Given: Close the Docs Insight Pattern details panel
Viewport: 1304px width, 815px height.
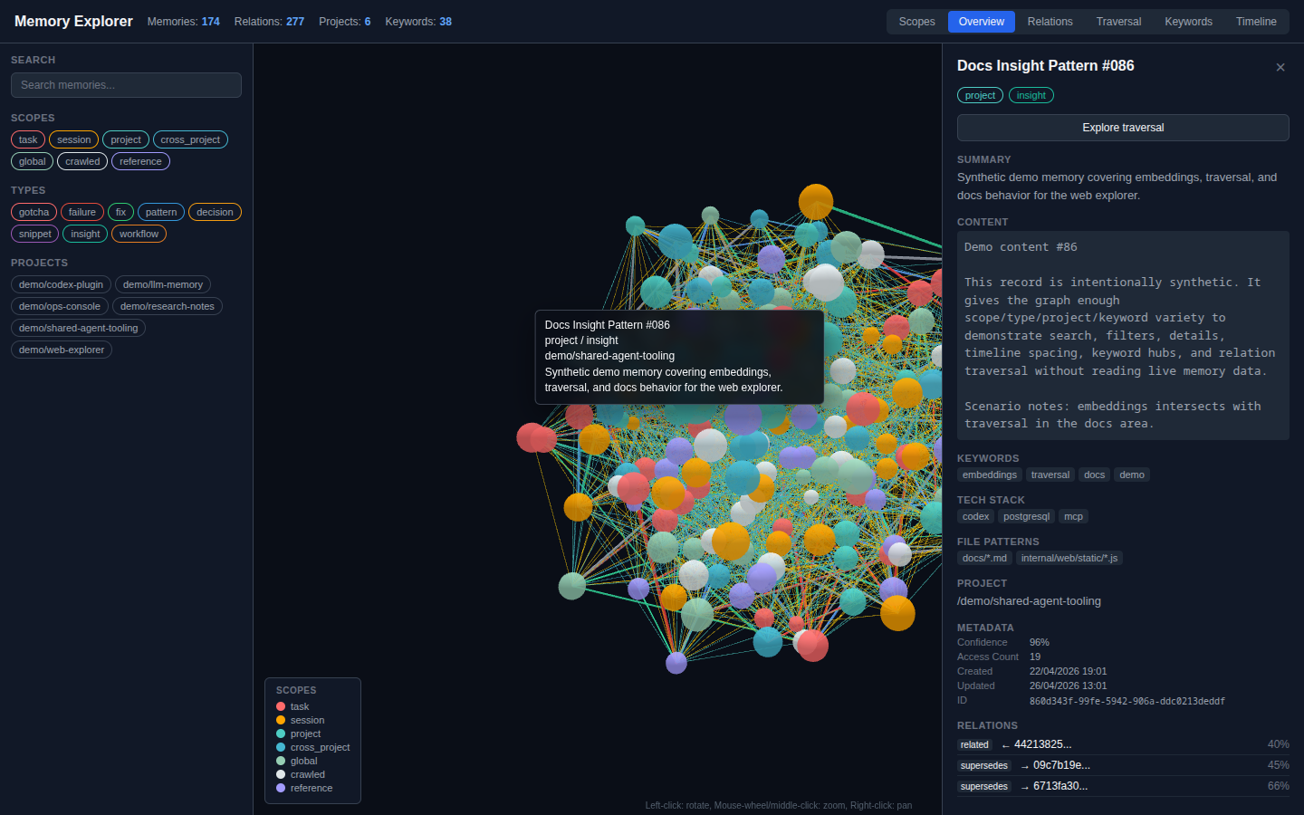Looking at the screenshot, I should point(1280,67).
